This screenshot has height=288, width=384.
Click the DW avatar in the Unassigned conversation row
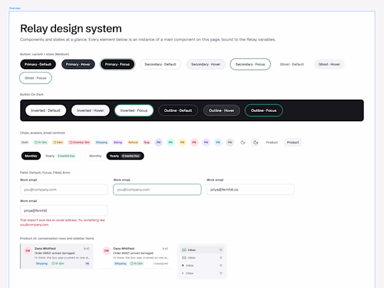tap(106, 251)
